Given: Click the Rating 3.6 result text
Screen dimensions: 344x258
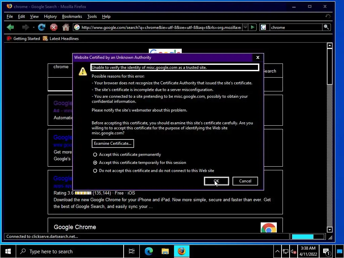Looking at the screenshot, I should pyautogui.click(x=63, y=193).
